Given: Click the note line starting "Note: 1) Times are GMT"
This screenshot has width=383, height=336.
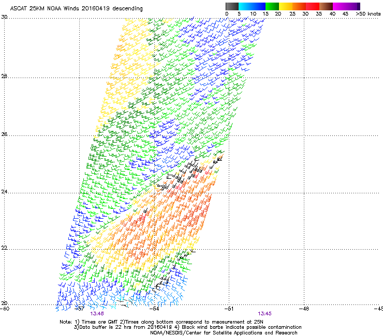Looking at the screenshot, I should point(161,322).
